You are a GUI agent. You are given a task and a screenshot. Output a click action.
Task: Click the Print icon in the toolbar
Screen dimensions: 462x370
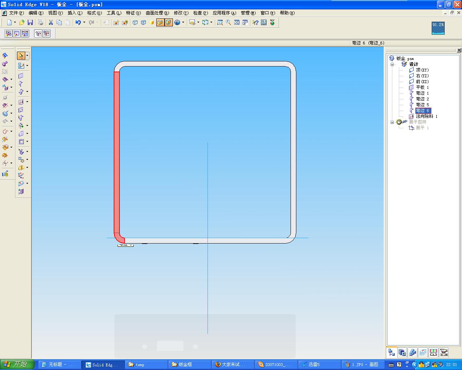coord(40,22)
